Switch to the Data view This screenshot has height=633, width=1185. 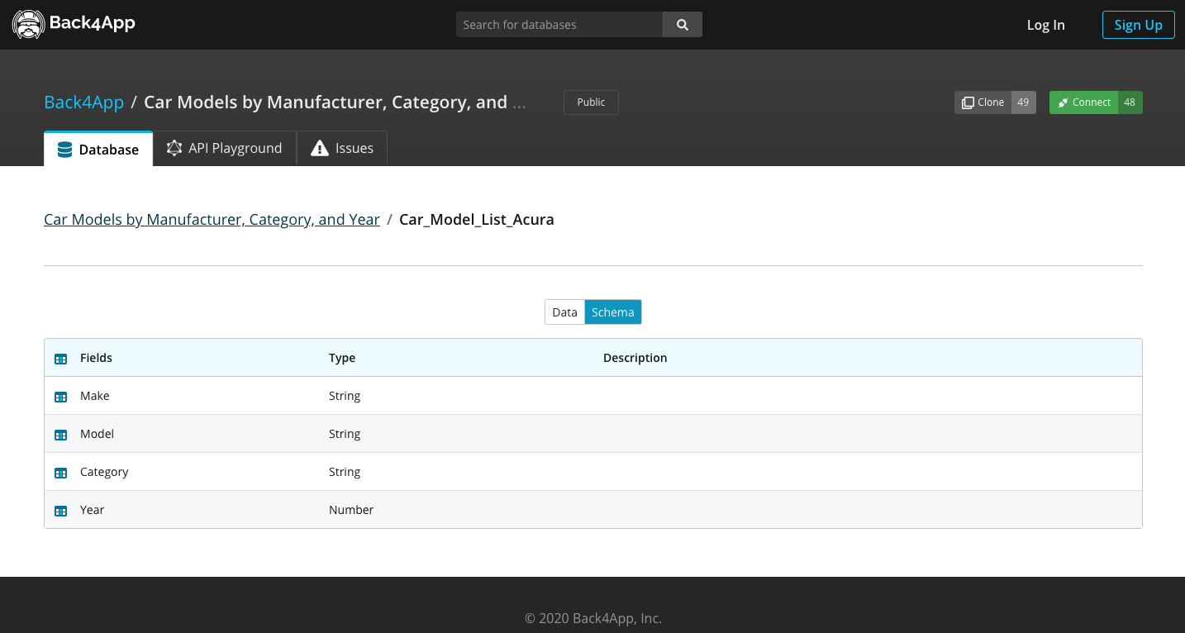(564, 312)
